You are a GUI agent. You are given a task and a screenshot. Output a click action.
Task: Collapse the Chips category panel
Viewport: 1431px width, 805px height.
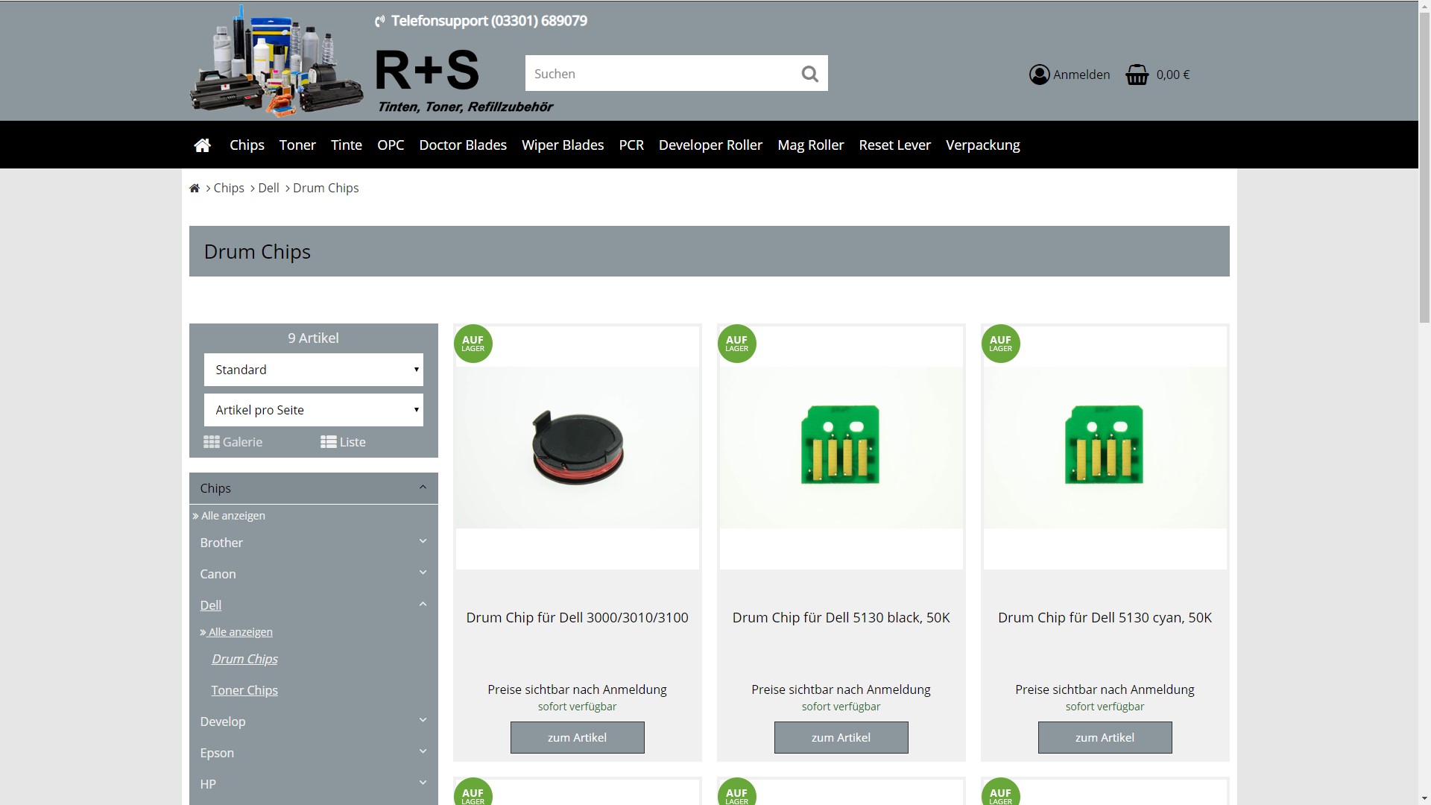click(423, 487)
